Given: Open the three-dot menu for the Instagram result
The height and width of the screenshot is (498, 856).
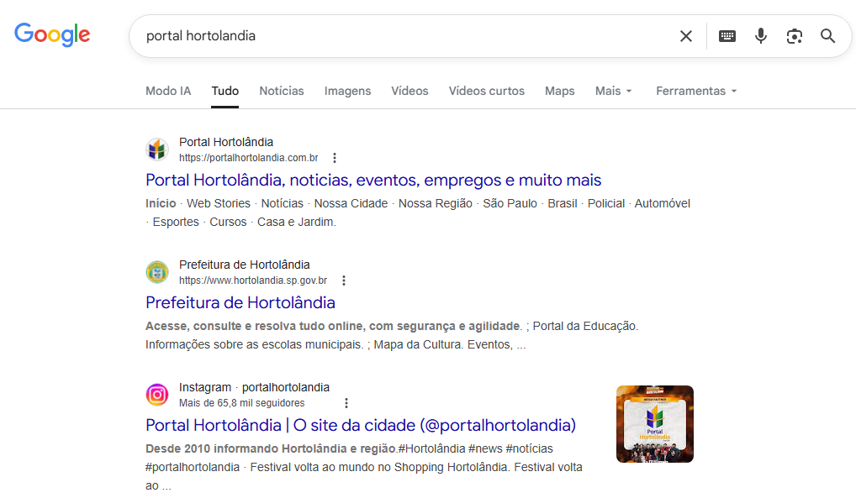Looking at the screenshot, I should [x=346, y=403].
